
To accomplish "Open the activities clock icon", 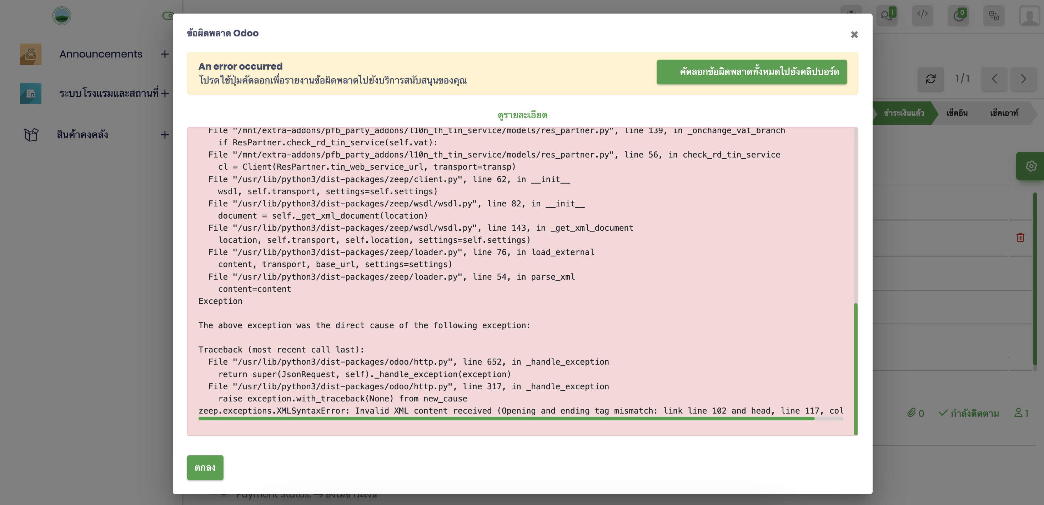I will pyautogui.click(x=958, y=16).
